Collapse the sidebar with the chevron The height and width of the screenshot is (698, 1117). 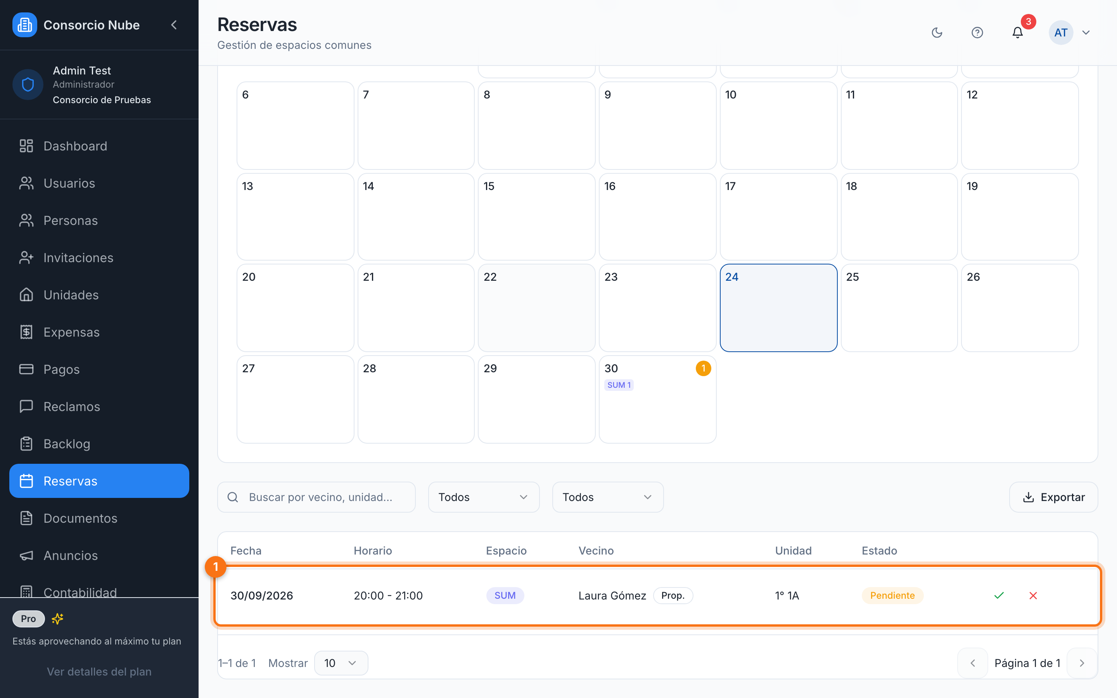(174, 25)
